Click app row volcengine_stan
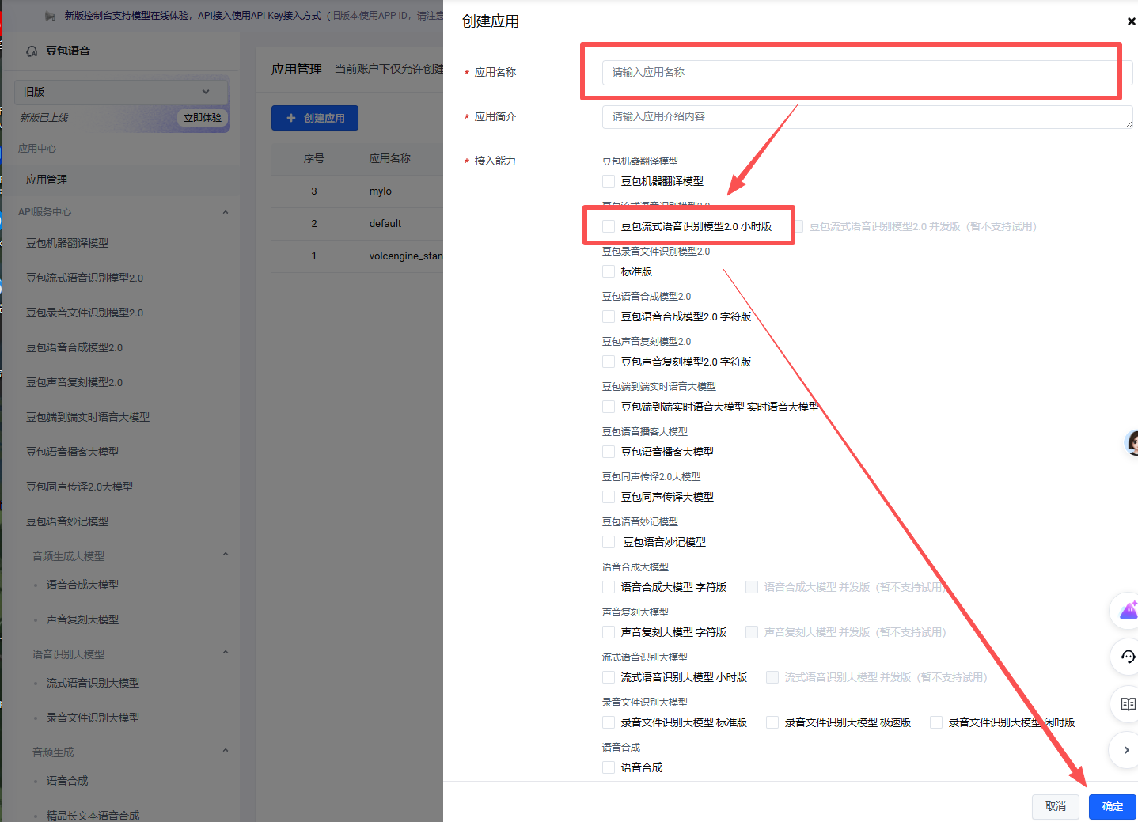Image resolution: width=1138 pixels, height=822 pixels. point(358,256)
